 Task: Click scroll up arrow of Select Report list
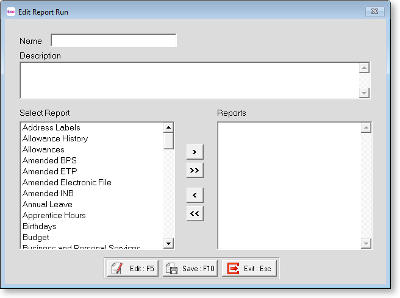pyautogui.click(x=168, y=128)
